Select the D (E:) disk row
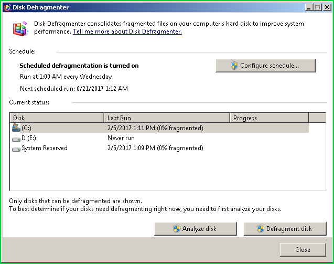 [159, 138]
